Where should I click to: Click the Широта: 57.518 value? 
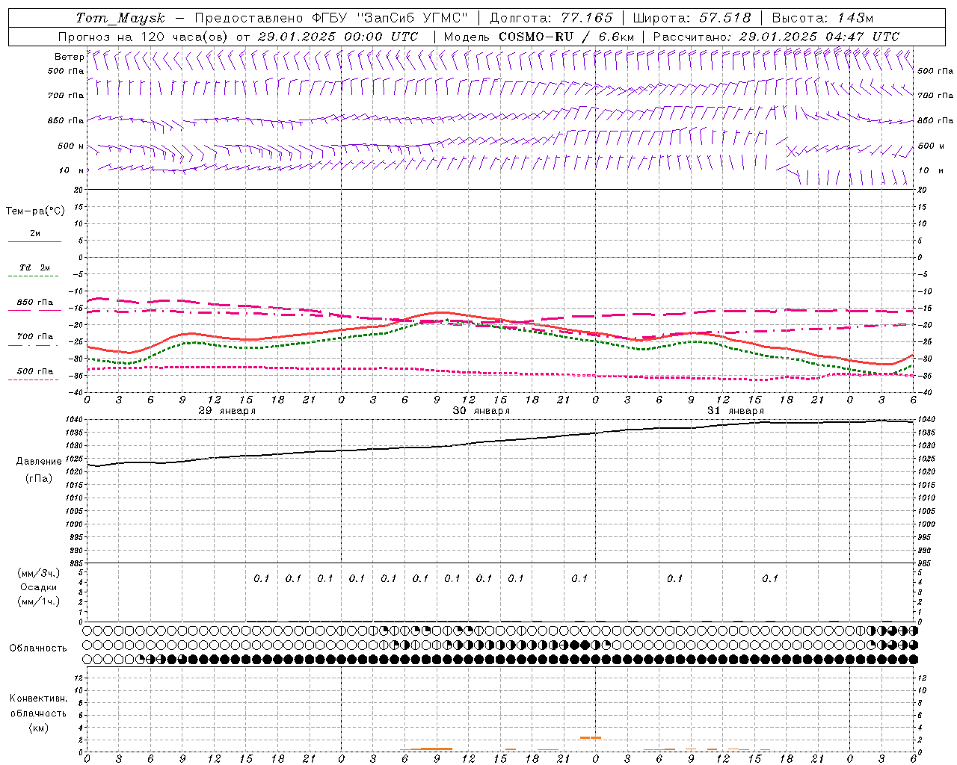coord(692,18)
